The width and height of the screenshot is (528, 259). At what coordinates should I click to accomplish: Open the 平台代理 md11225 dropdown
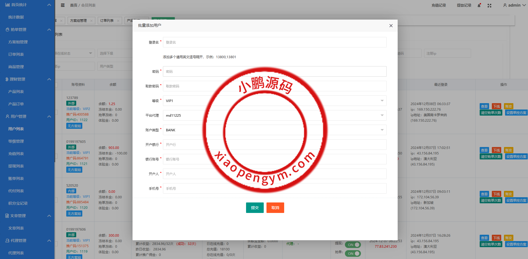coord(274,115)
